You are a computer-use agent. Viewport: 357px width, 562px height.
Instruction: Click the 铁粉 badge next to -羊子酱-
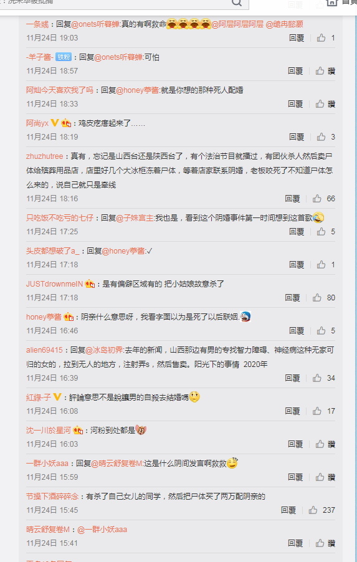click(x=64, y=57)
